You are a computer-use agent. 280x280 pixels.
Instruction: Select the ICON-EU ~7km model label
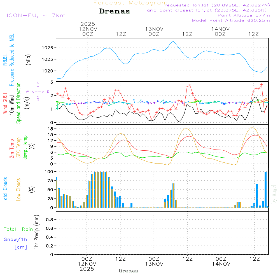pos(36,15)
